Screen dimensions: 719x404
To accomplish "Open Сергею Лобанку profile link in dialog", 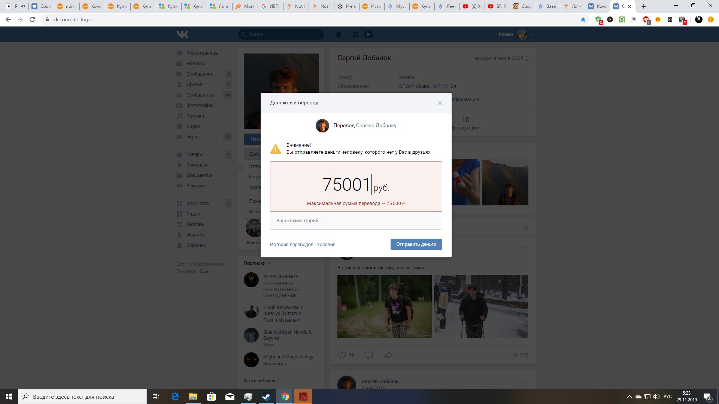I will coord(376,126).
